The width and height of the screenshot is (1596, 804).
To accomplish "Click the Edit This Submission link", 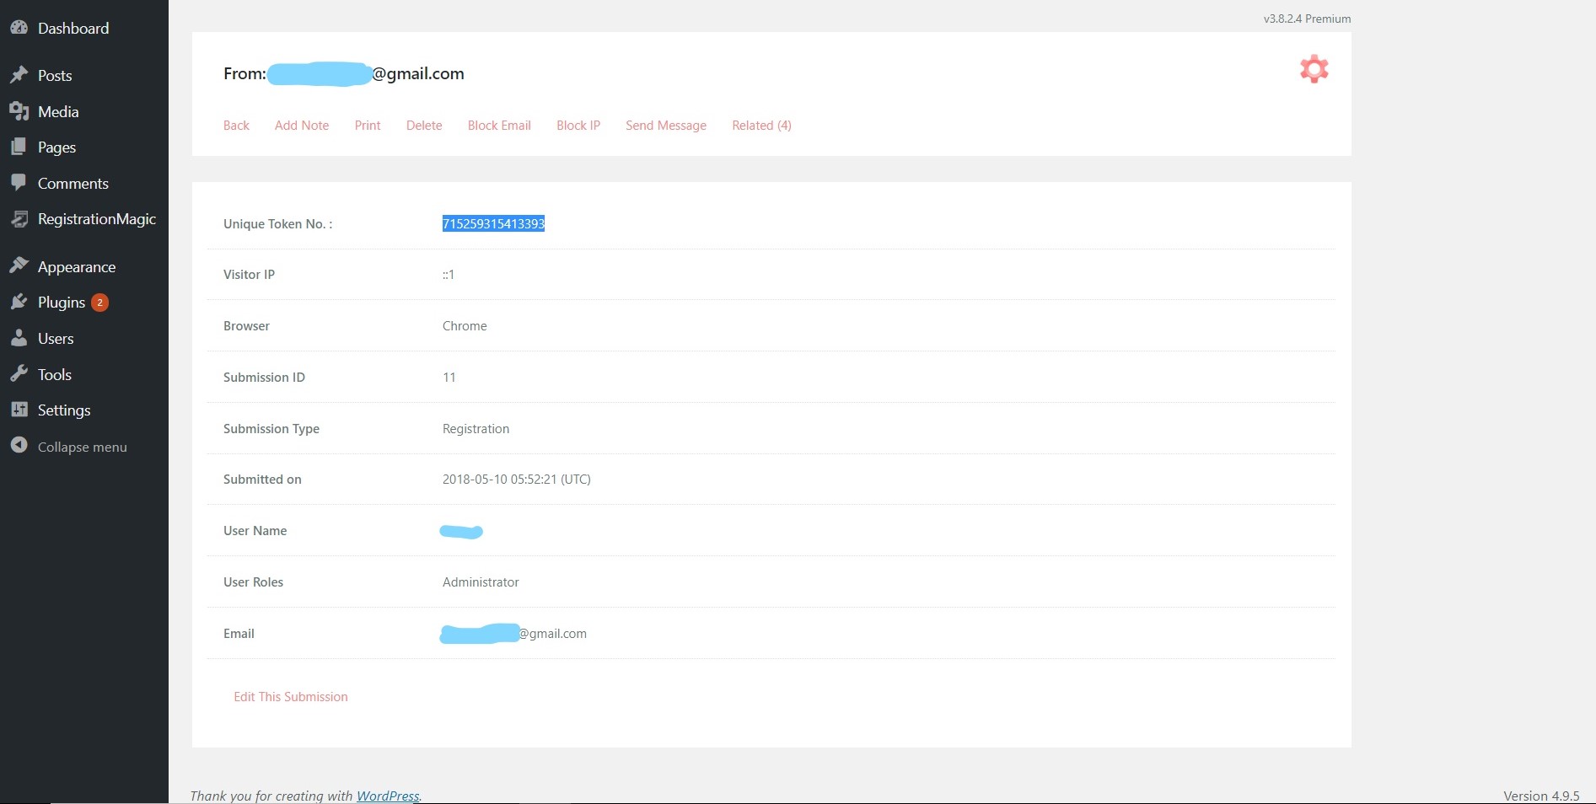I will 291,697.
